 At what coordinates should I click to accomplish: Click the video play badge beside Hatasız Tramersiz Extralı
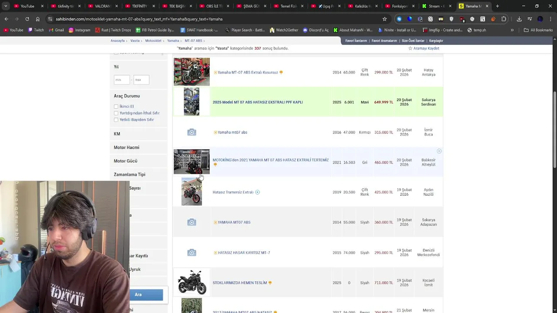257,192
